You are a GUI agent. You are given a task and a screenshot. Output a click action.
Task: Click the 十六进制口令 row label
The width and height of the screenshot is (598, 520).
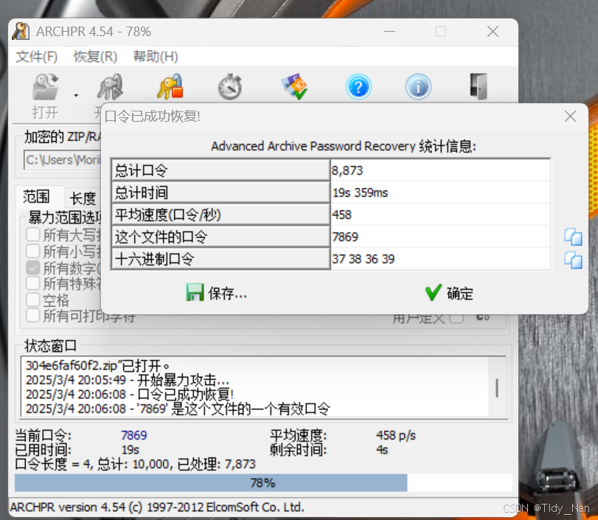click(x=220, y=259)
